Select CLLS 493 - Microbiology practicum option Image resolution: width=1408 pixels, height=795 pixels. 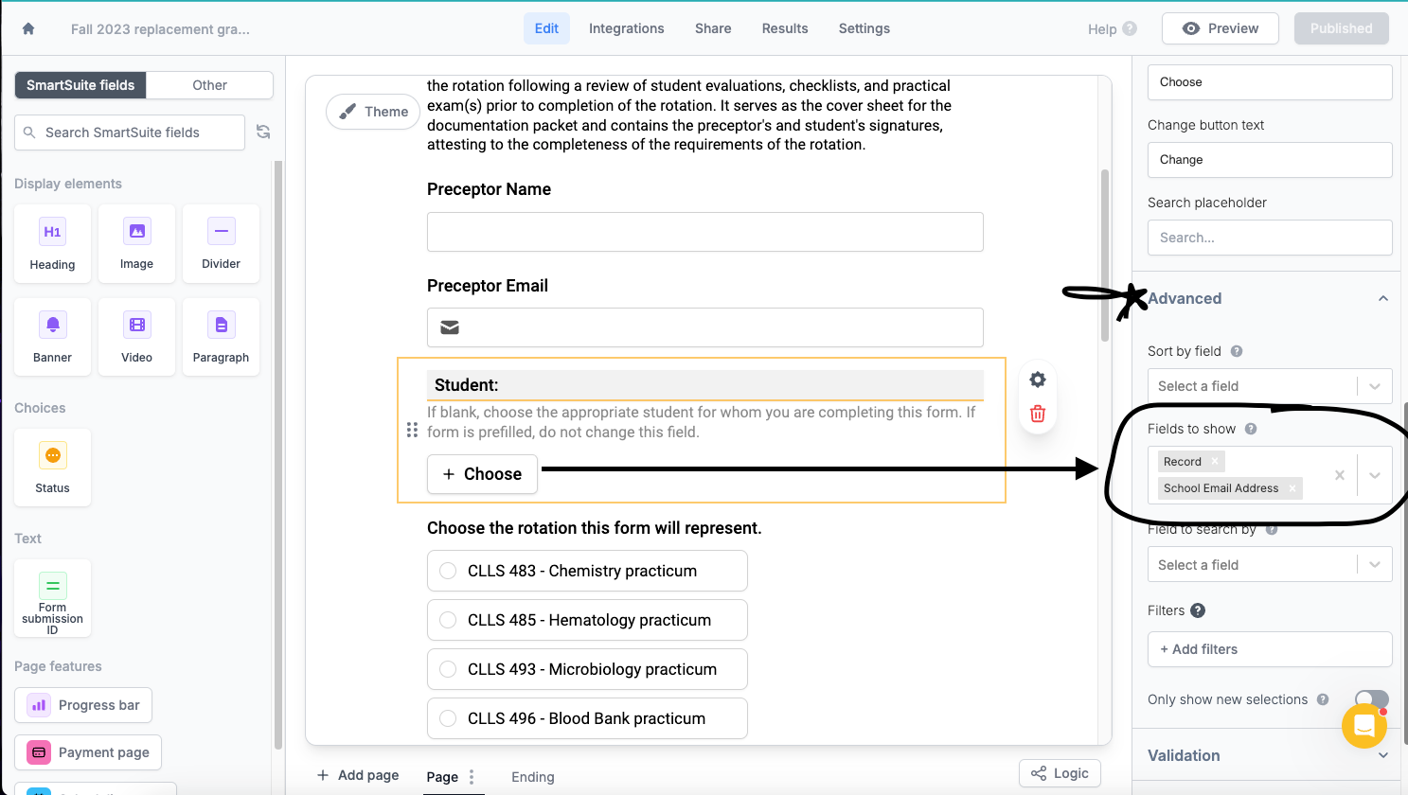(448, 669)
